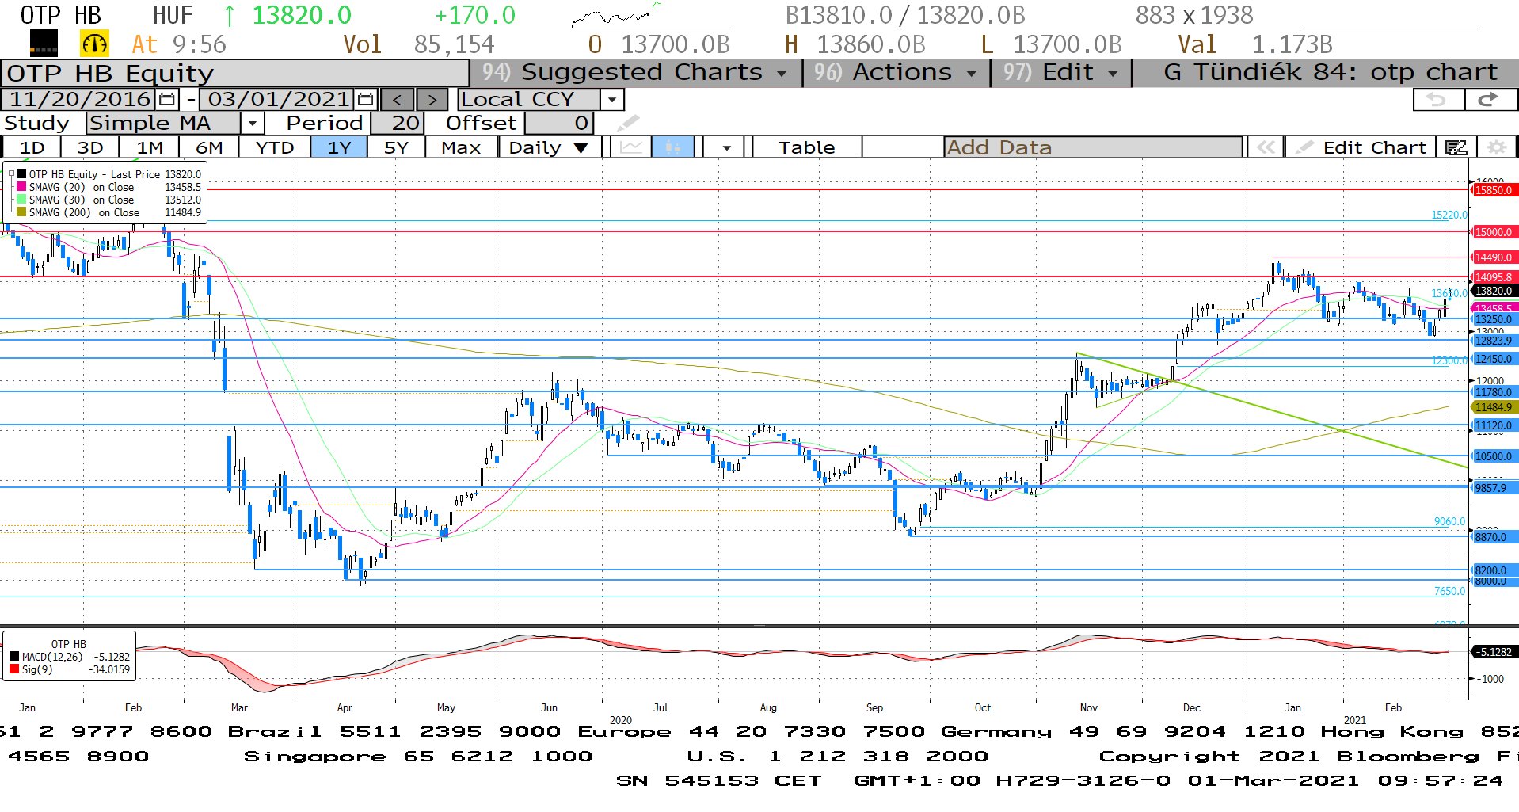Click the double-left collapse arrows icon

pos(1266,147)
